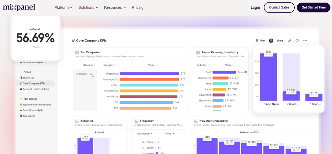Click the 56.69% overall metric card
This screenshot has width=332, height=154.
[x=35, y=38]
